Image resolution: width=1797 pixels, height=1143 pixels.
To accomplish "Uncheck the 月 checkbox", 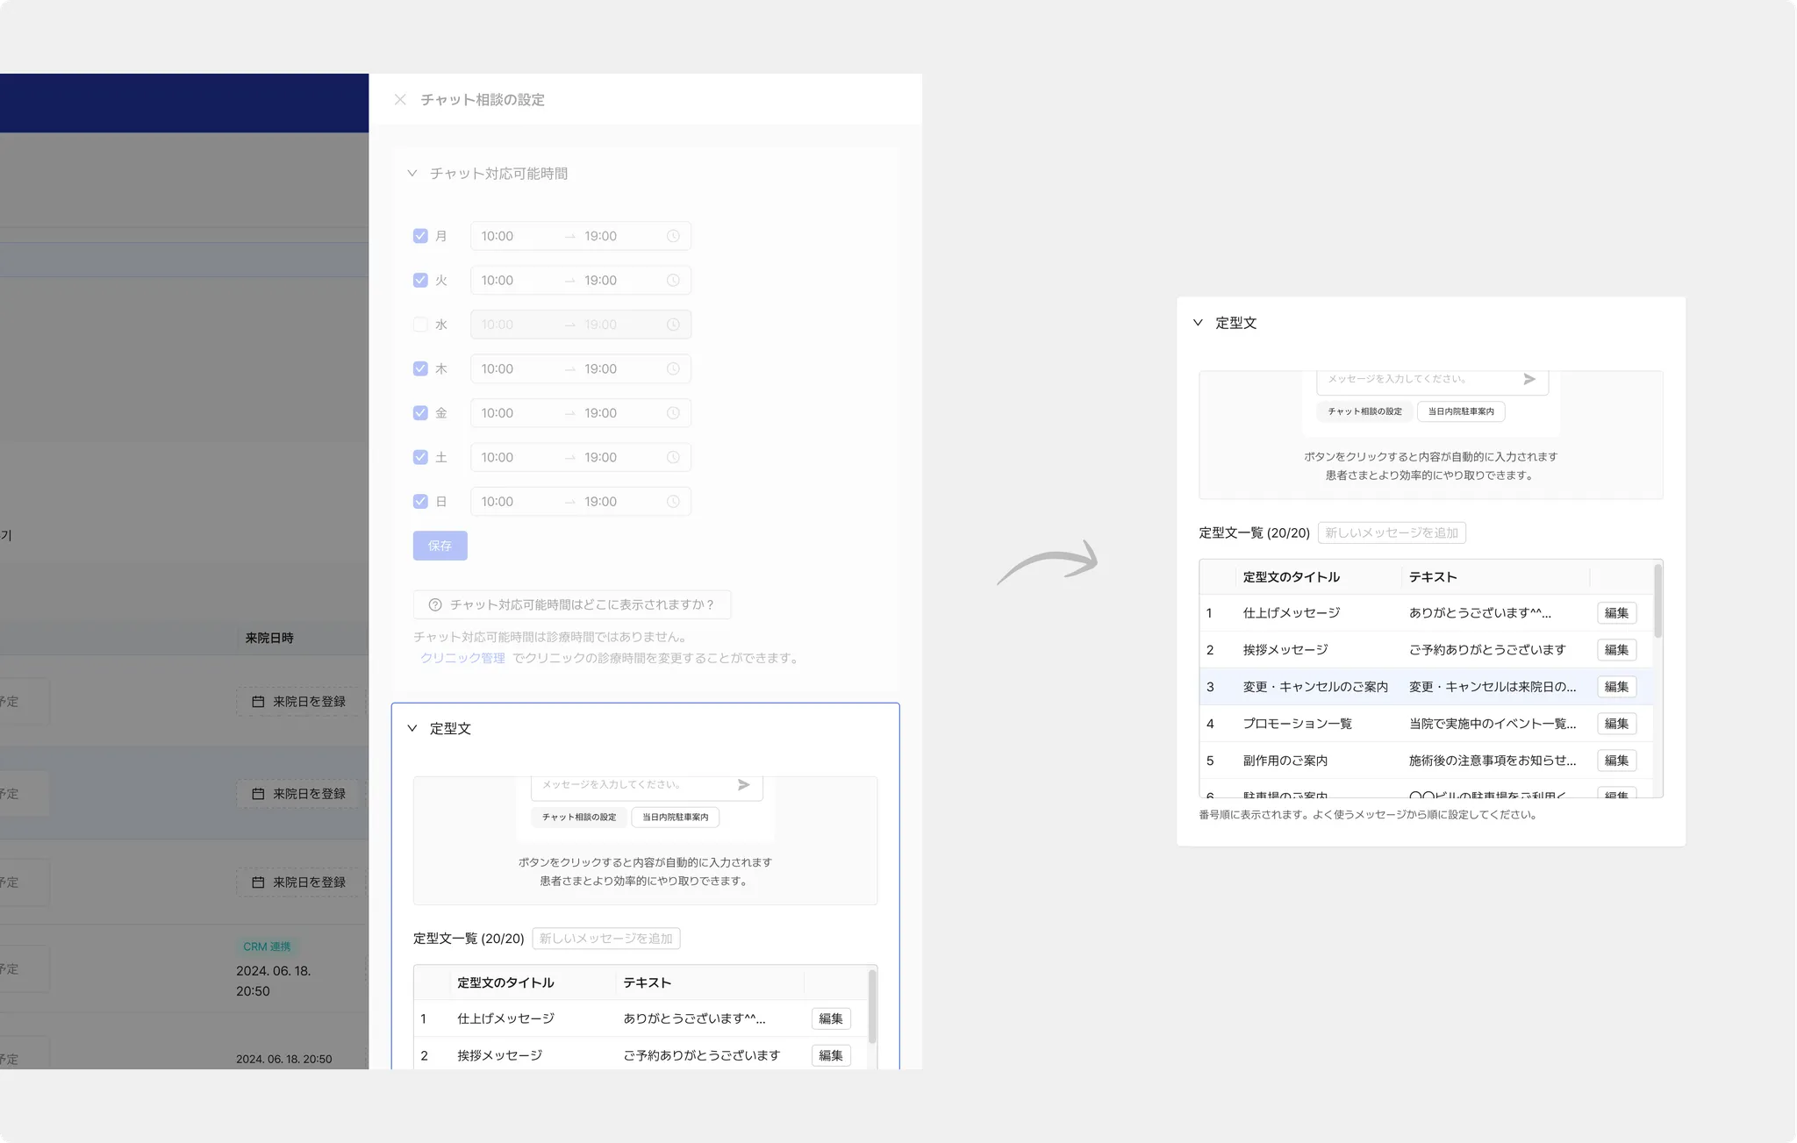I will tap(420, 236).
